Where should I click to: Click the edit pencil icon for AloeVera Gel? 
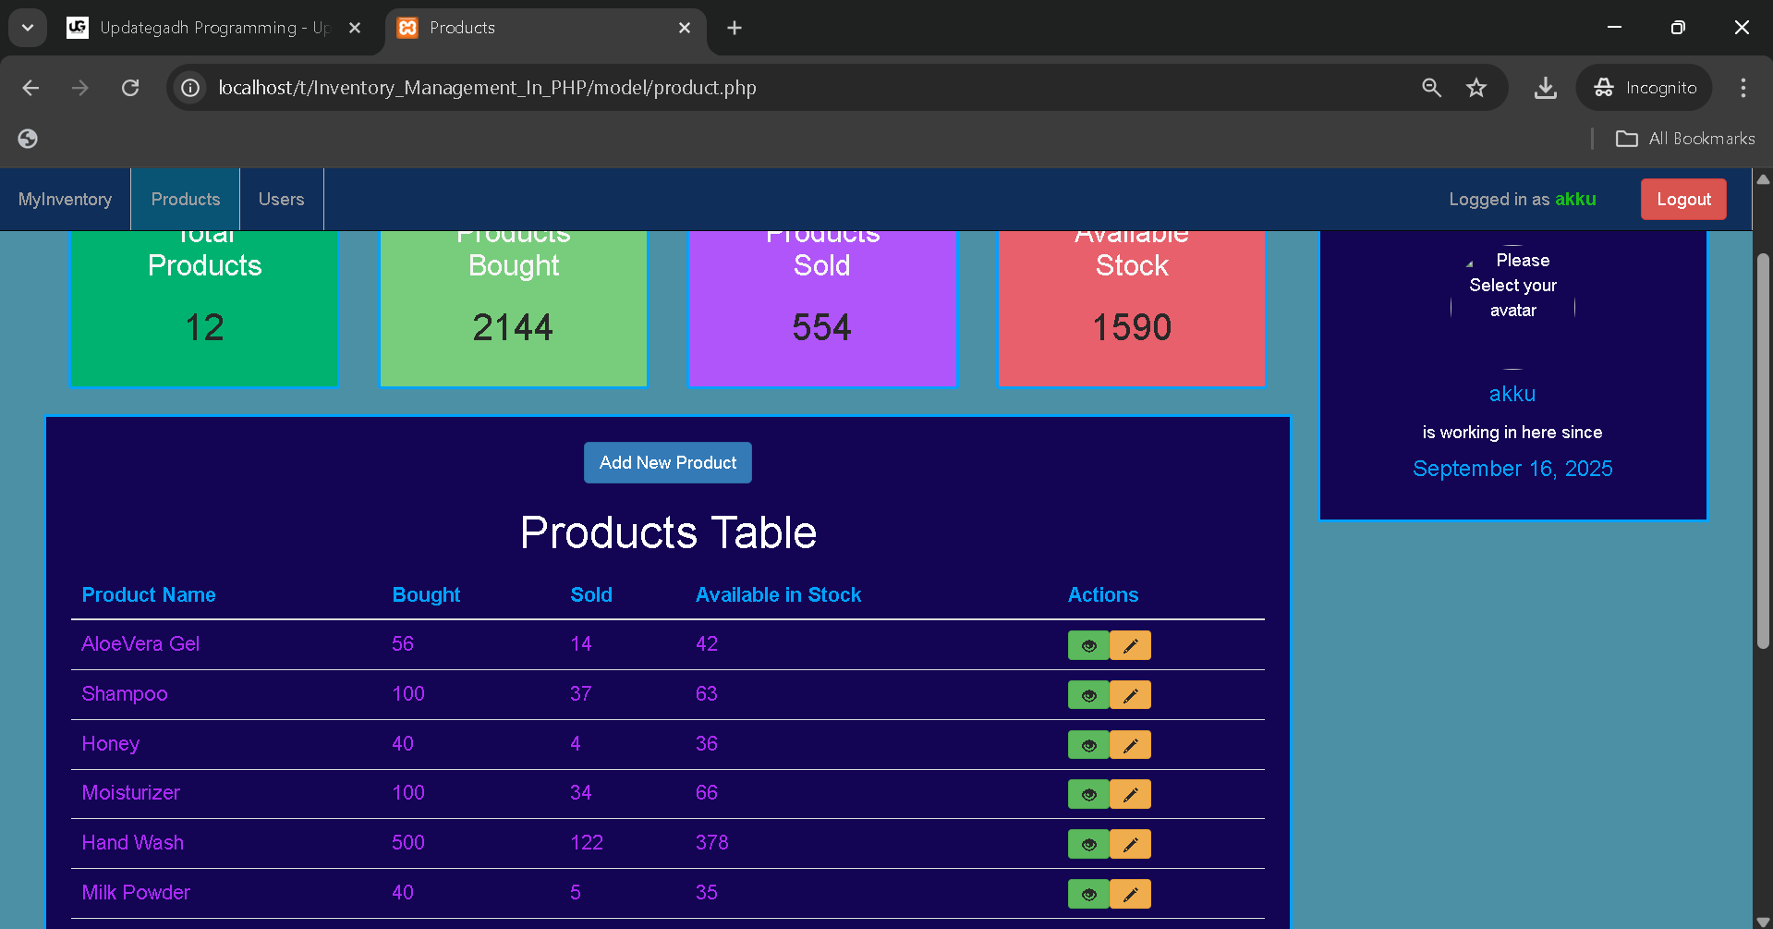[x=1130, y=645]
